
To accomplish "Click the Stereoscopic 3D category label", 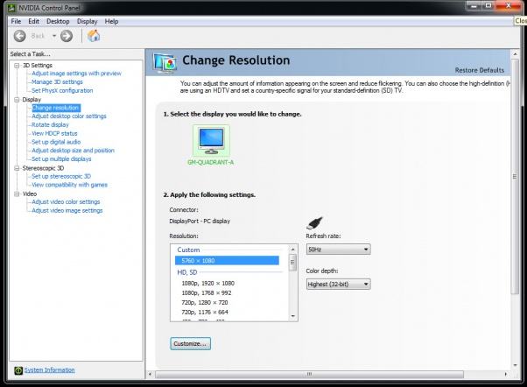I will click(x=43, y=168).
